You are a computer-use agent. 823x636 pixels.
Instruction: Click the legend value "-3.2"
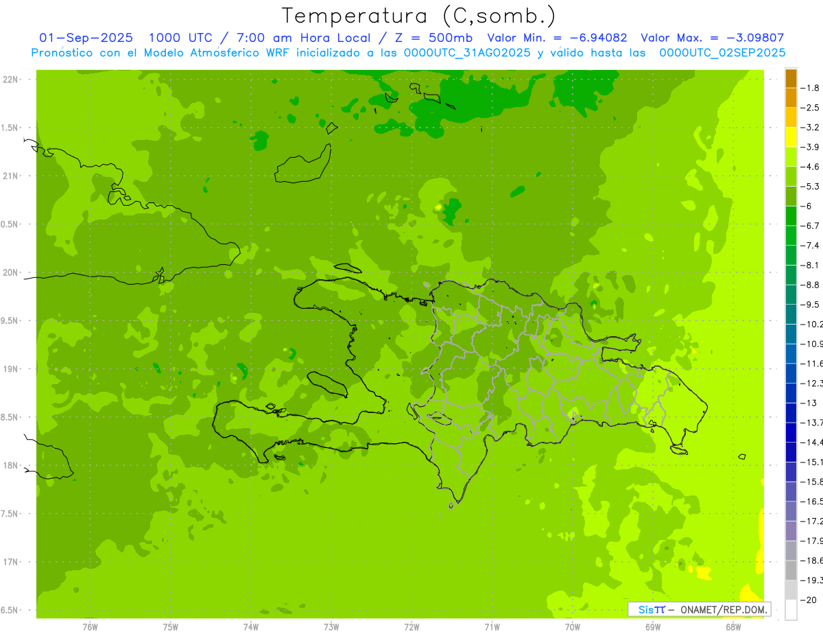pyautogui.click(x=811, y=127)
